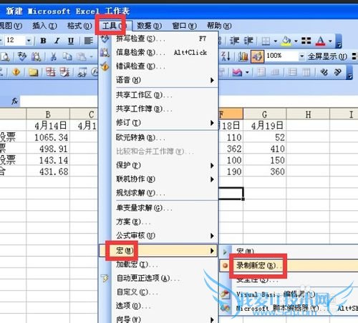The width and height of the screenshot is (358, 323).
Task: Click the sort descending icon
Action: [x=226, y=56]
